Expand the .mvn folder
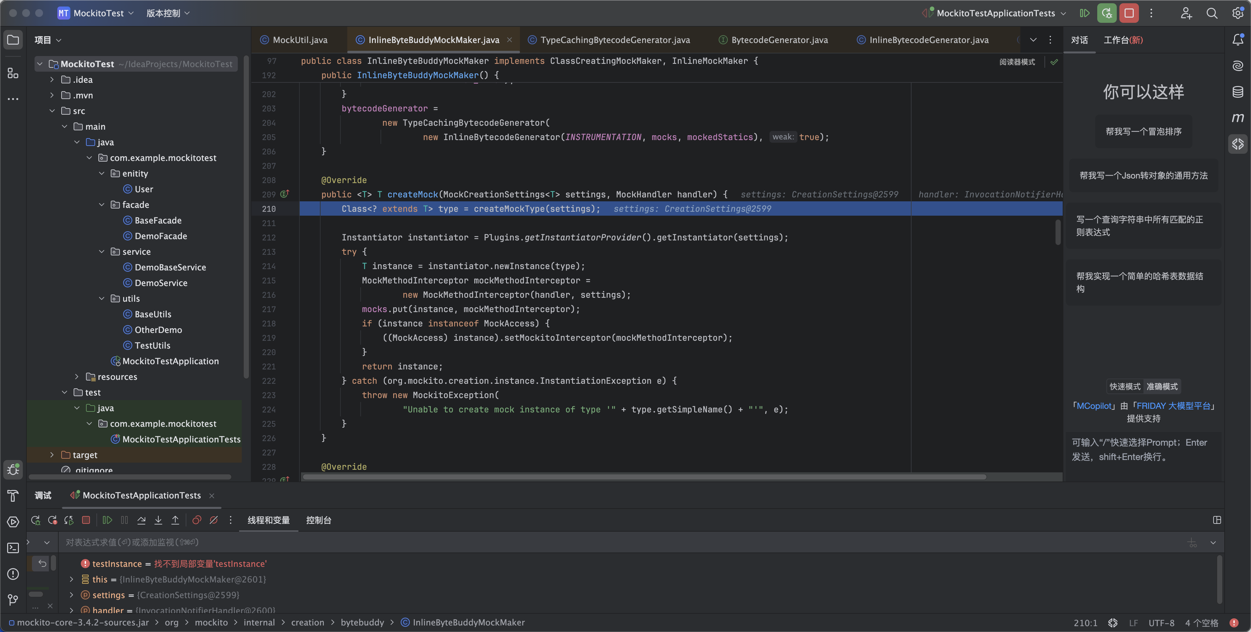 pyautogui.click(x=52, y=95)
